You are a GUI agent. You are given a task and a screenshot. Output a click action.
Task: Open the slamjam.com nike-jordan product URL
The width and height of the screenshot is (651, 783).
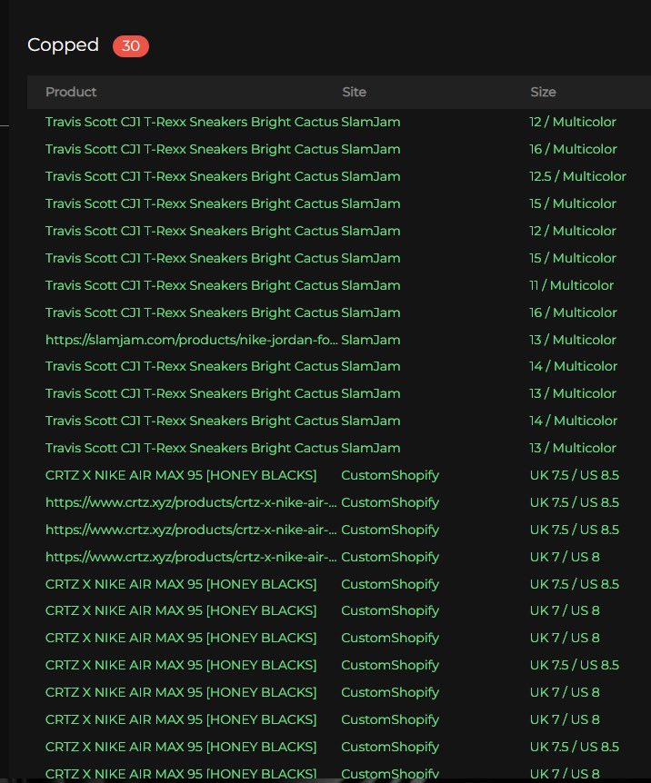click(192, 340)
